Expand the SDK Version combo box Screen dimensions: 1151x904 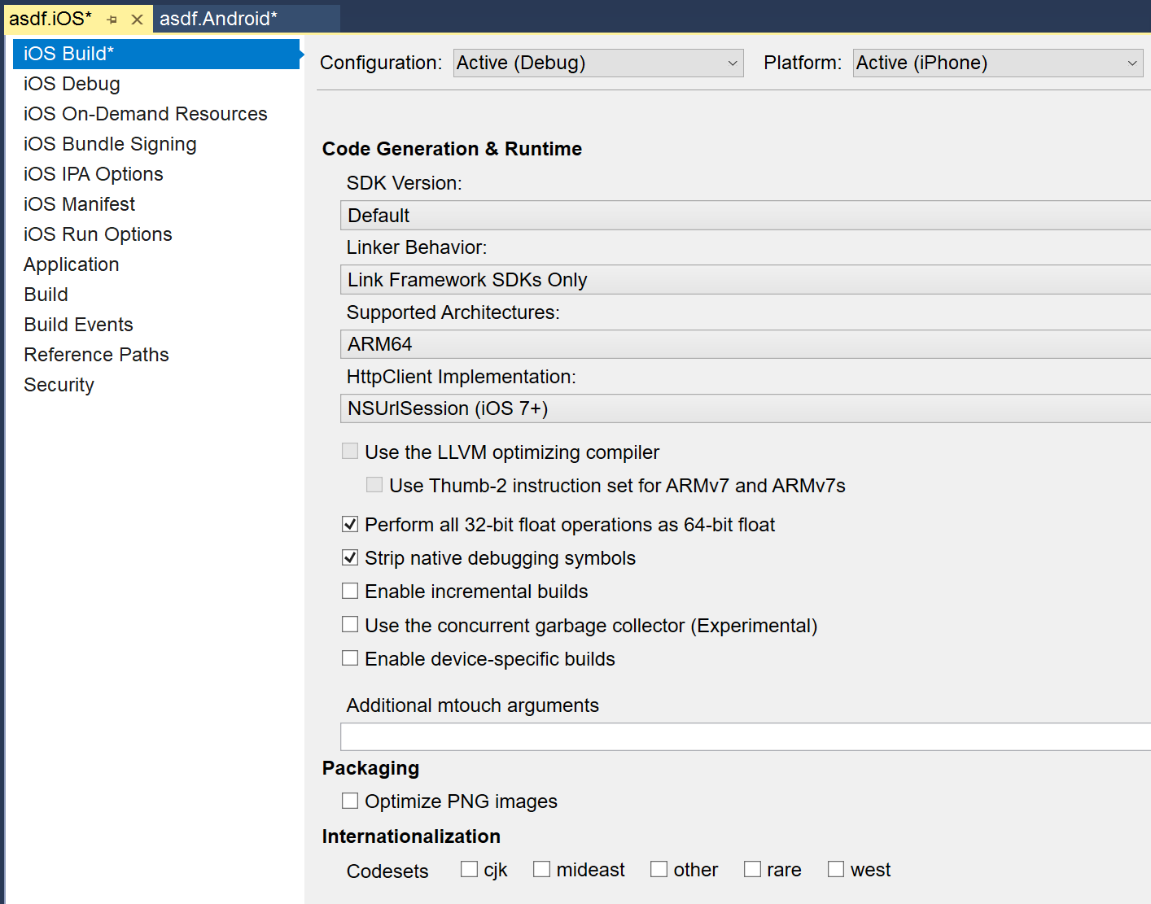(x=745, y=216)
